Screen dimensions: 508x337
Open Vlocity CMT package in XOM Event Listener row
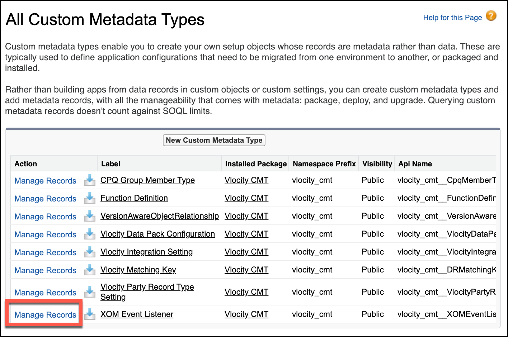(x=246, y=314)
